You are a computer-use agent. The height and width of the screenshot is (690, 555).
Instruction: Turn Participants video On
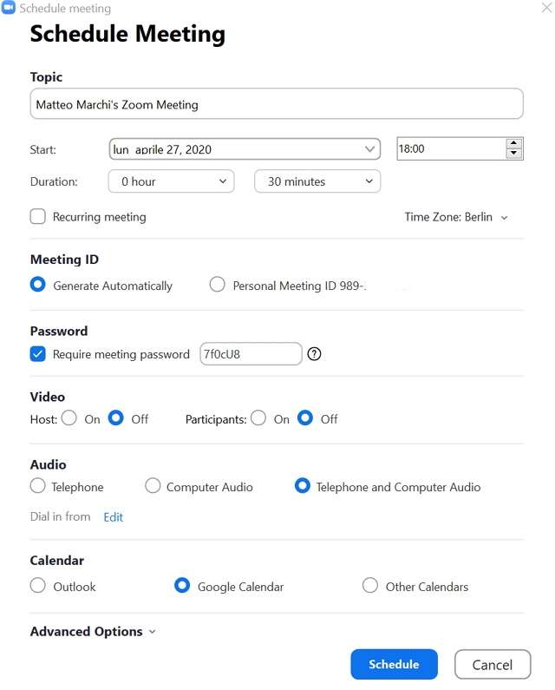[258, 418]
